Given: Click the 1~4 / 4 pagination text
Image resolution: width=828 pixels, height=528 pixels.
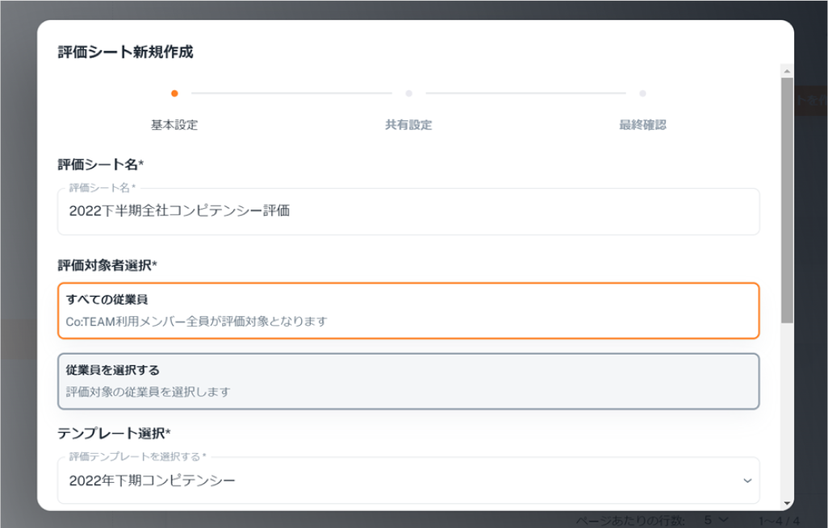Looking at the screenshot, I should coord(780,521).
